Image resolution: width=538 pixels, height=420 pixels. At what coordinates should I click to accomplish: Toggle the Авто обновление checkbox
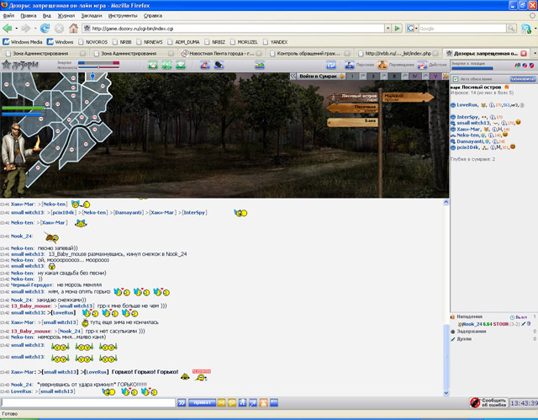click(x=455, y=79)
